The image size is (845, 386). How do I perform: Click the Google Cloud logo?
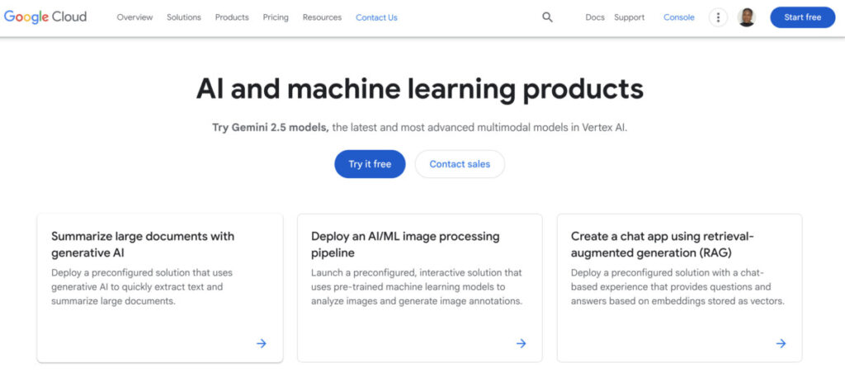(x=45, y=17)
